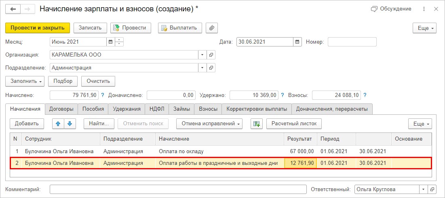445x198 pixels.
Task: Click the Подбор button
Action: pos(62,81)
